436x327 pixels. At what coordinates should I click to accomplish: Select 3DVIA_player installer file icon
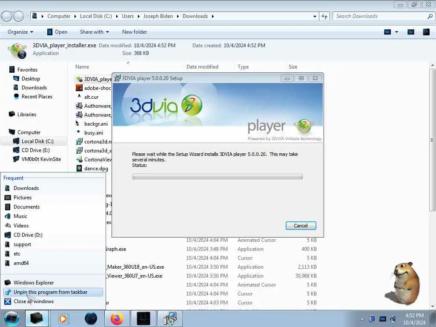coord(79,79)
